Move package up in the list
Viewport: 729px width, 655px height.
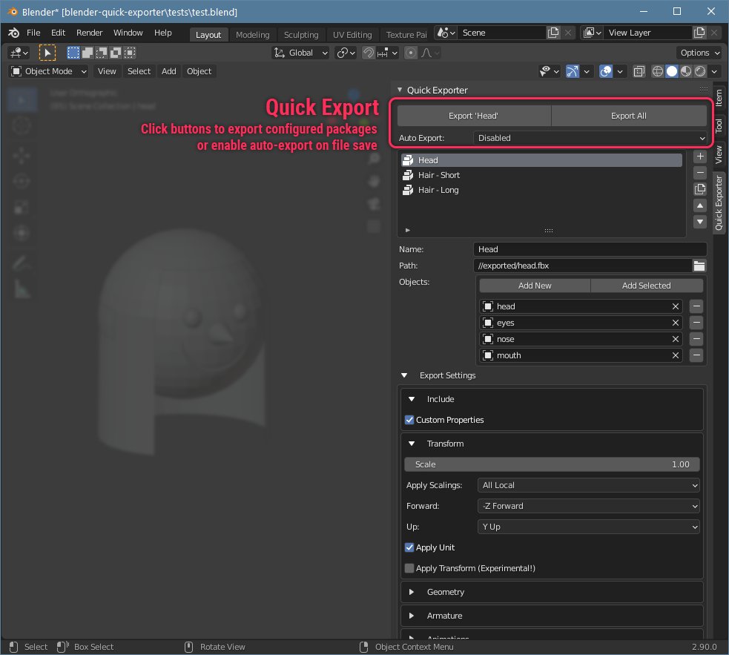(700, 205)
